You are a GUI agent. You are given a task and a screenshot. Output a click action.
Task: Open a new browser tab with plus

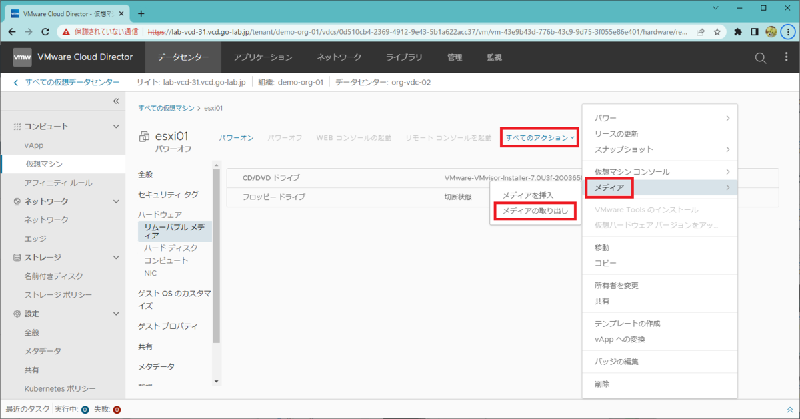[141, 13]
